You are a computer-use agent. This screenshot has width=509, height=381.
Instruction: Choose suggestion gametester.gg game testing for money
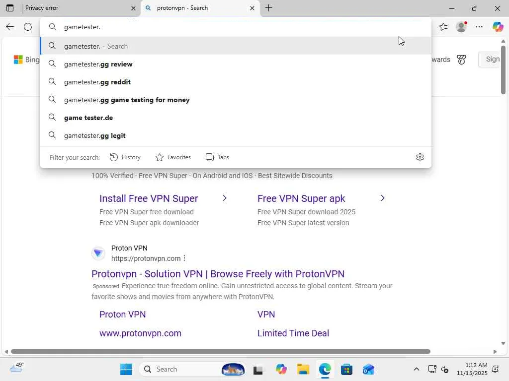(236, 100)
